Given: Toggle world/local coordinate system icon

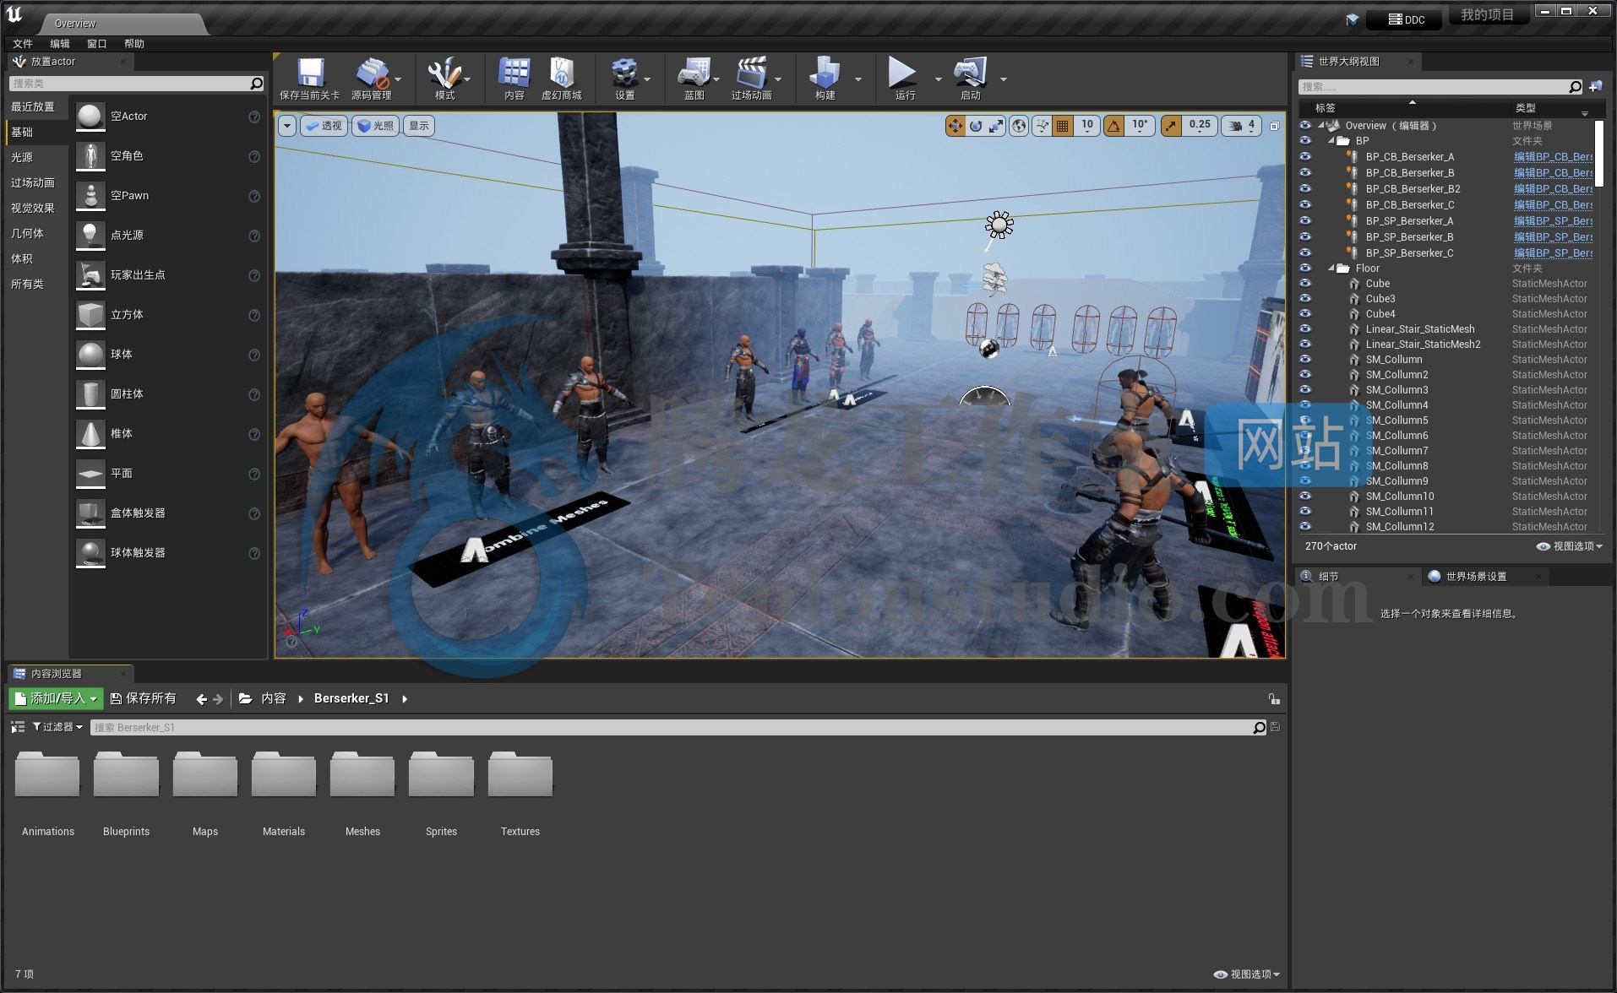Looking at the screenshot, I should tap(1020, 126).
